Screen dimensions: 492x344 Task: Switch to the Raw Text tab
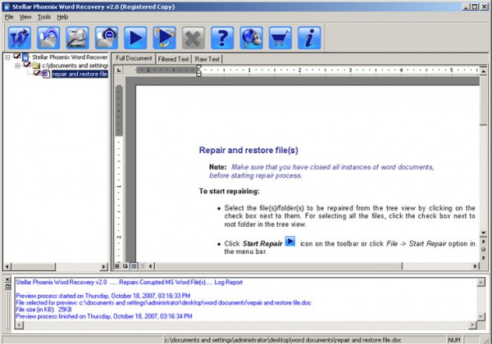click(x=207, y=59)
